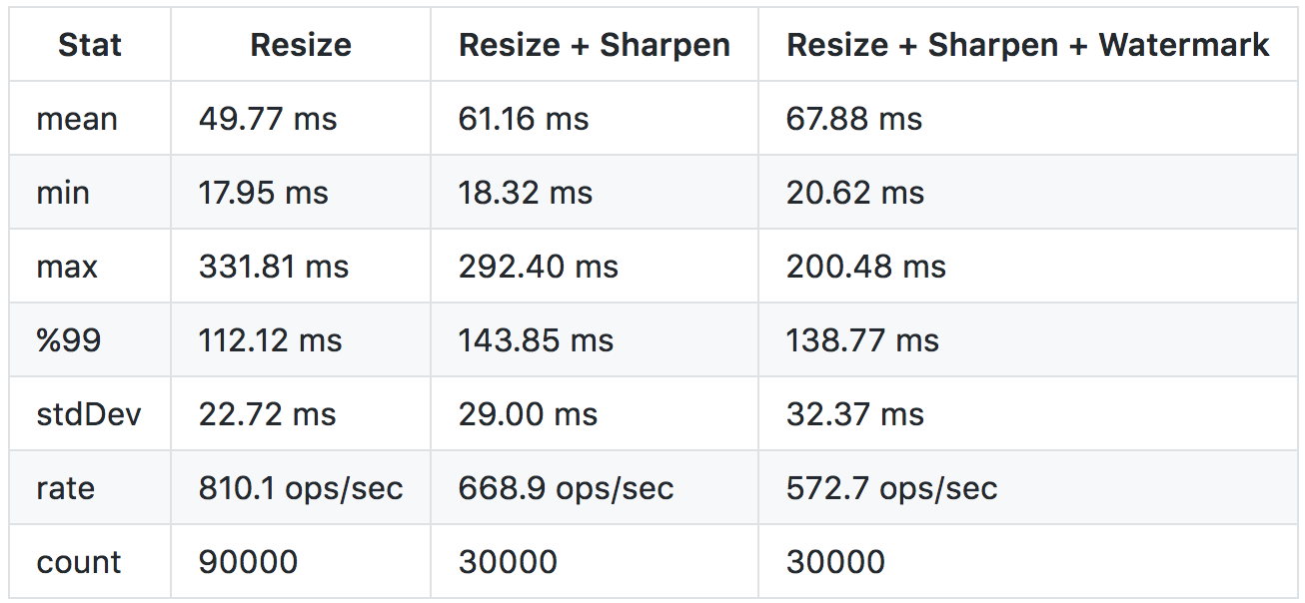Screen dimensions: 1305x603
Task: Select the 67.88 ms mean cell
Action: pyautogui.click(x=854, y=119)
